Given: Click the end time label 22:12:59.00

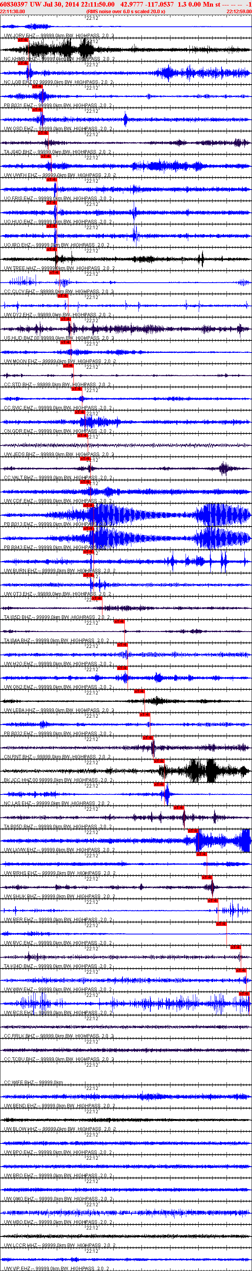Looking at the screenshot, I should point(239,11).
